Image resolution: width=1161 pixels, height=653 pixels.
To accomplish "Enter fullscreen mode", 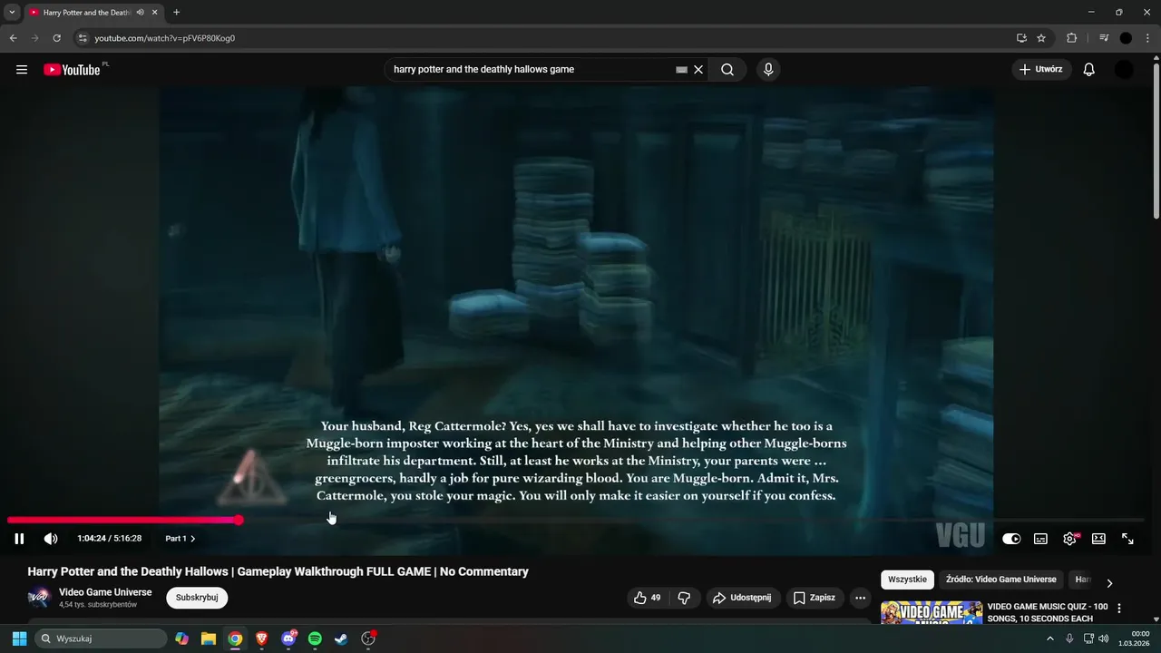I will click(x=1127, y=539).
